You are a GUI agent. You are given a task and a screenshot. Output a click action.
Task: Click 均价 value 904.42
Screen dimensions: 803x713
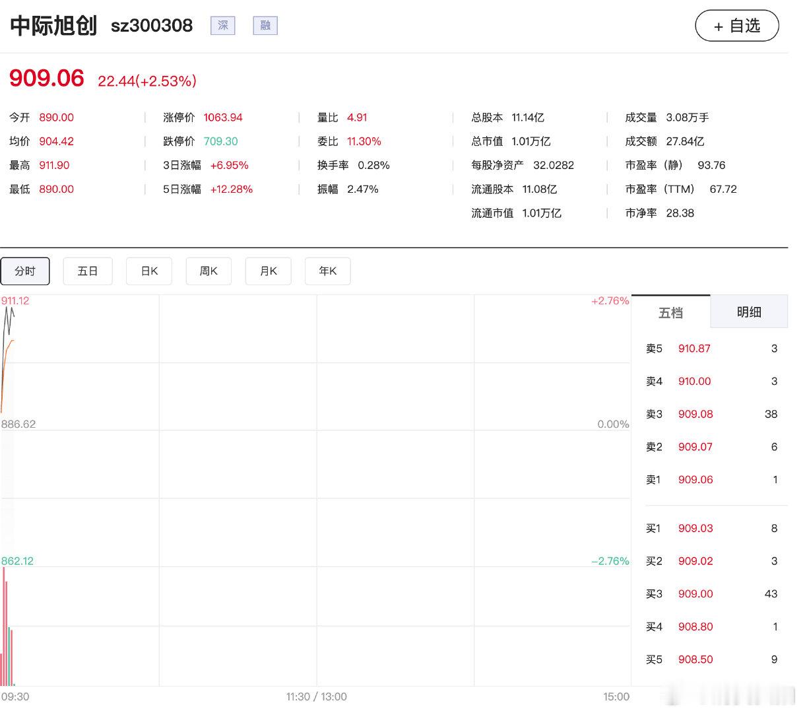56,141
